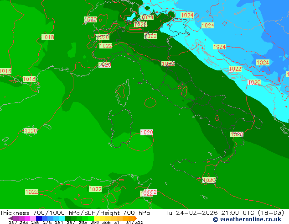Click the legend value 305
Screen dimensions: 289x224
[x=106, y=222]
